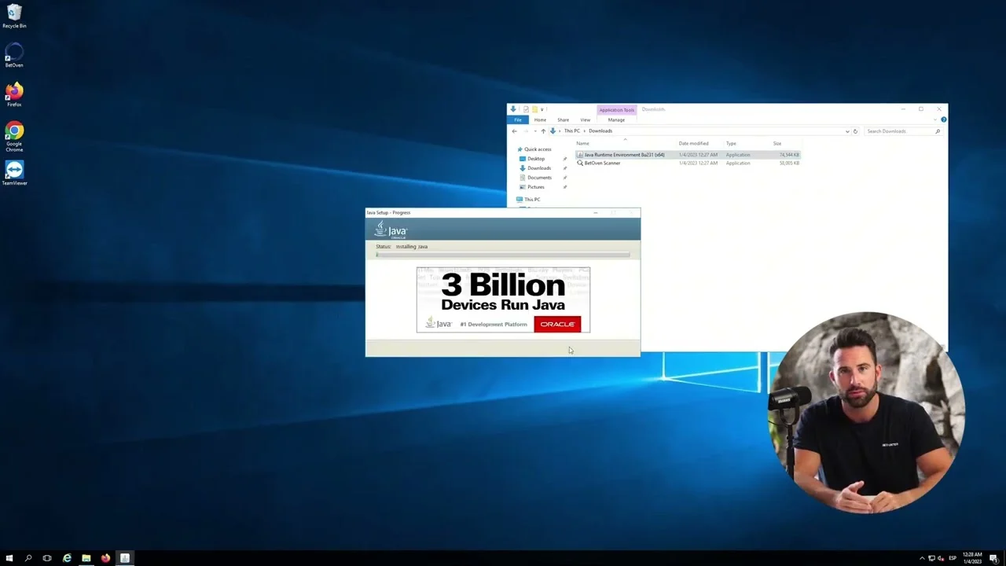Expand the address bar history dropdown

pos(847,131)
